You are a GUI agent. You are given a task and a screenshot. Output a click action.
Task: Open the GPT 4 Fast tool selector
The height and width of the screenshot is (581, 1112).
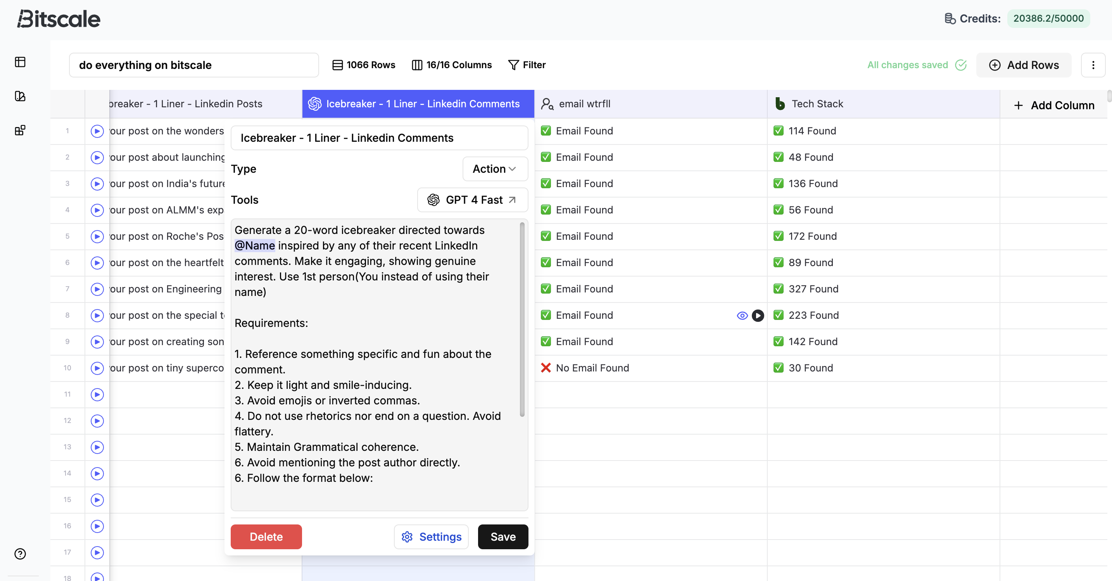[472, 200]
